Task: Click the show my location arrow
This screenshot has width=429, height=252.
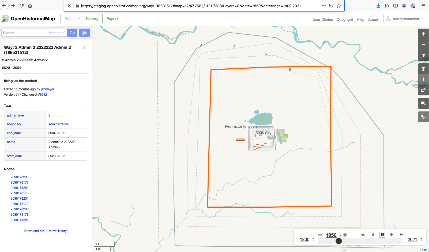Action: tap(423, 55)
